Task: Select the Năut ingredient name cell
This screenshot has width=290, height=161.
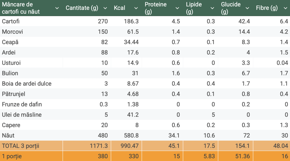Action: coord(8,135)
